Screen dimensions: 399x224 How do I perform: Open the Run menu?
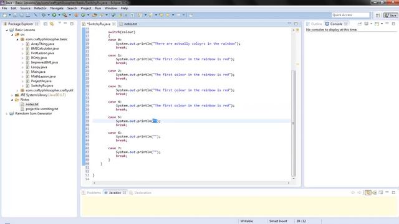pyautogui.click(x=98, y=8)
